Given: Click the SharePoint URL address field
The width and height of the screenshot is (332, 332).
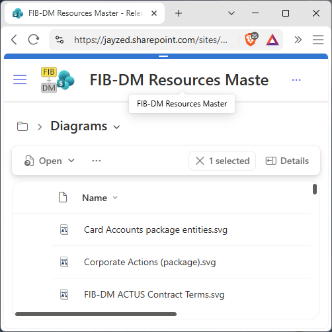Looking at the screenshot, I should click(151, 40).
